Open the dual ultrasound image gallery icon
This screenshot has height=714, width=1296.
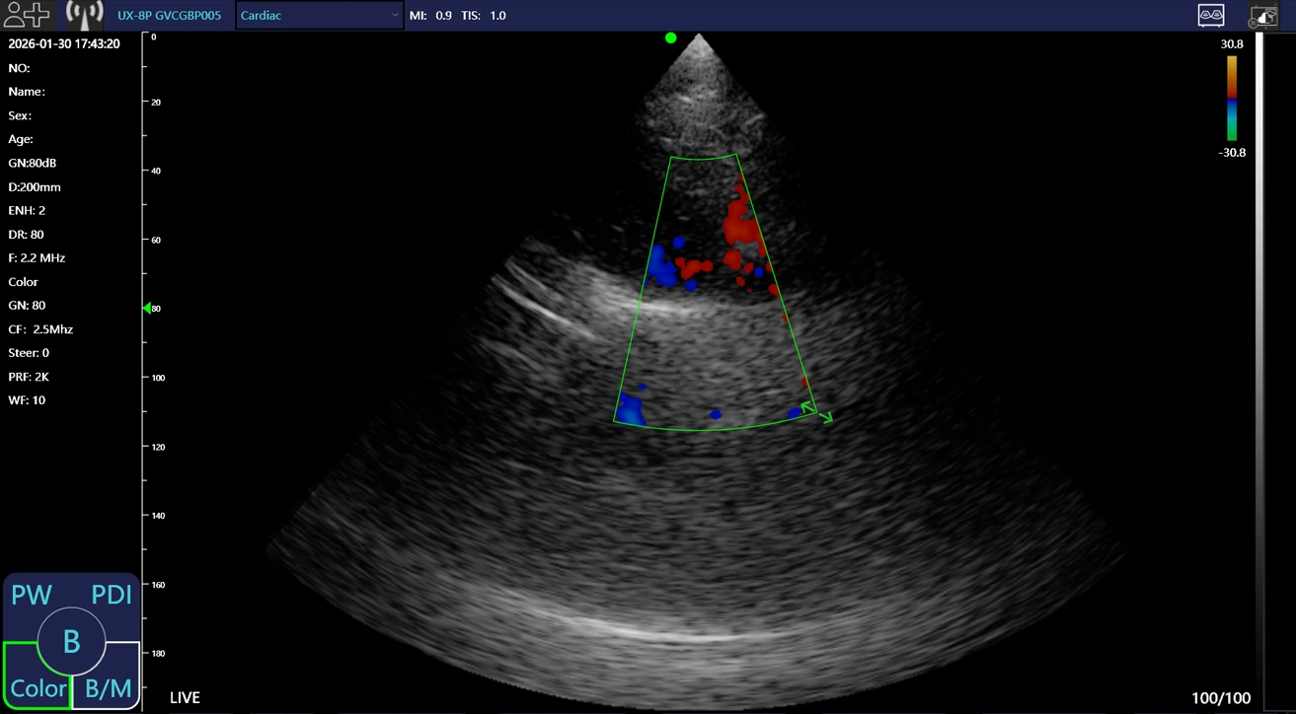coord(1211,15)
